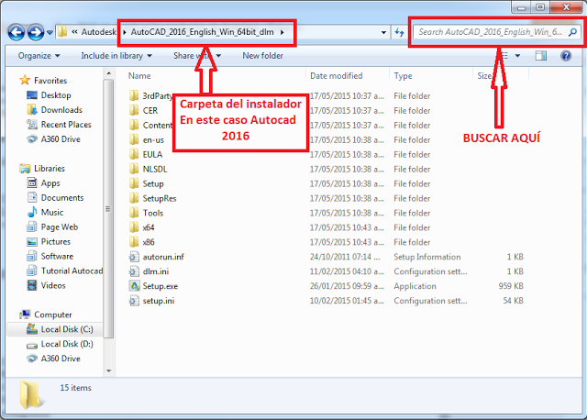Select the NLSDL folder icon
Image resolution: width=587 pixels, height=420 pixels.
(x=134, y=169)
